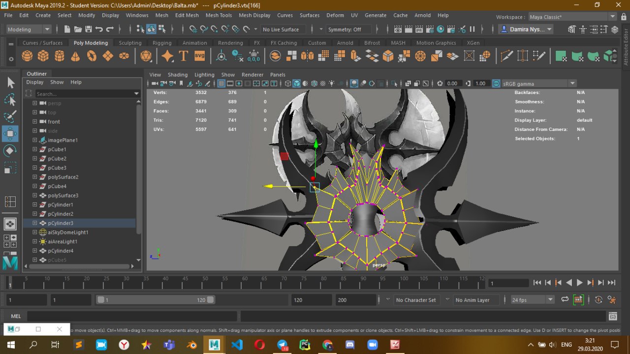This screenshot has width=630, height=354.
Task: Switch to the Sculpting shelf tab
Action: click(130, 43)
